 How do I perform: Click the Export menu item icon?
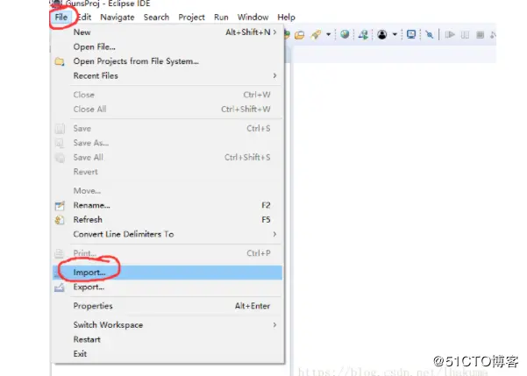pos(60,287)
